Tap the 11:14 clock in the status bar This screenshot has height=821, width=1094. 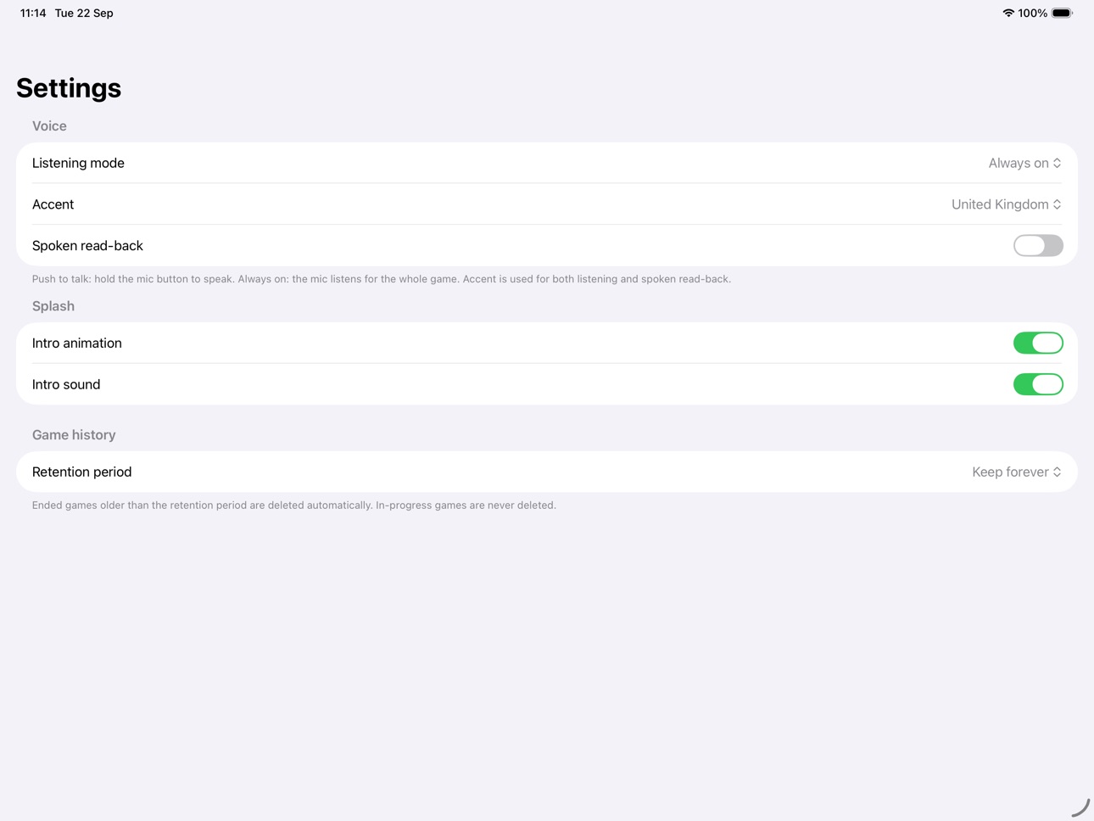point(33,13)
